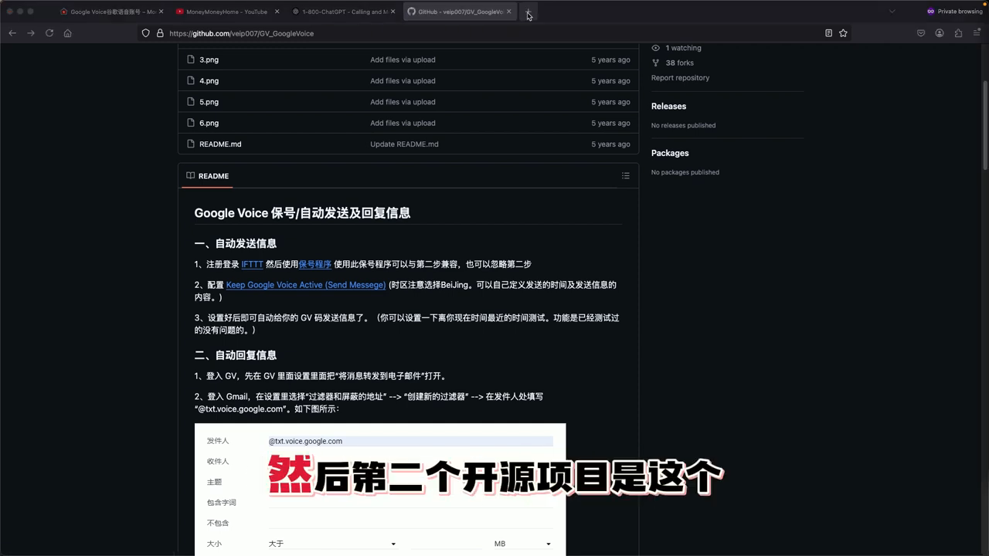Close the Google Voice tab
989x556 pixels.
pos(161,12)
